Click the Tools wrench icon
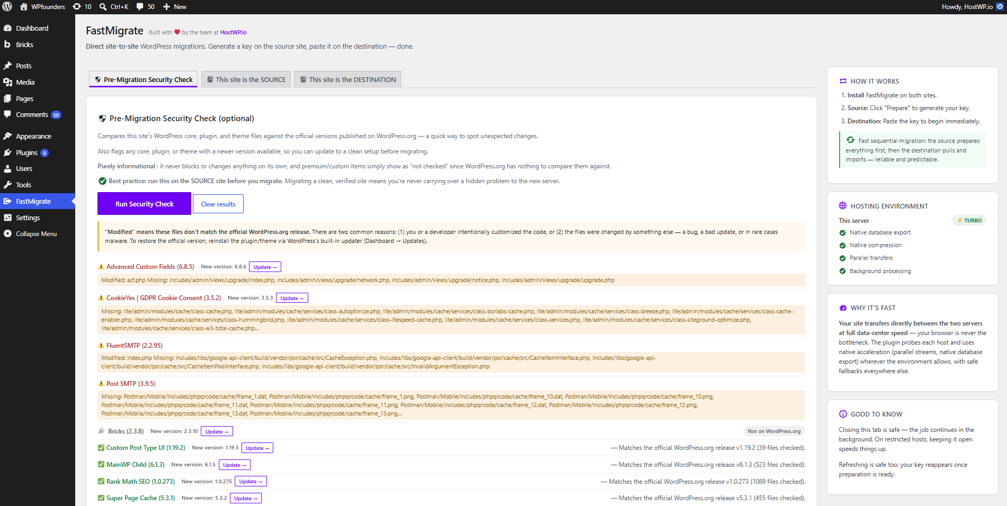The width and height of the screenshot is (1007, 506). tap(8, 185)
